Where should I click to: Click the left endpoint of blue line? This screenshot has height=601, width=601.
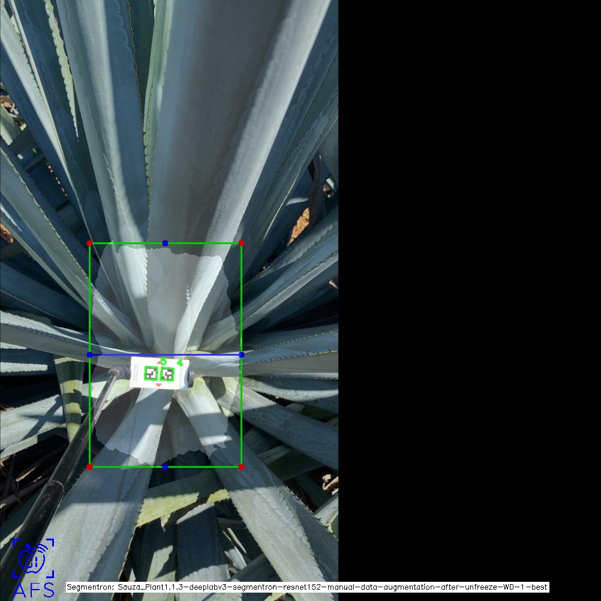click(x=89, y=354)
